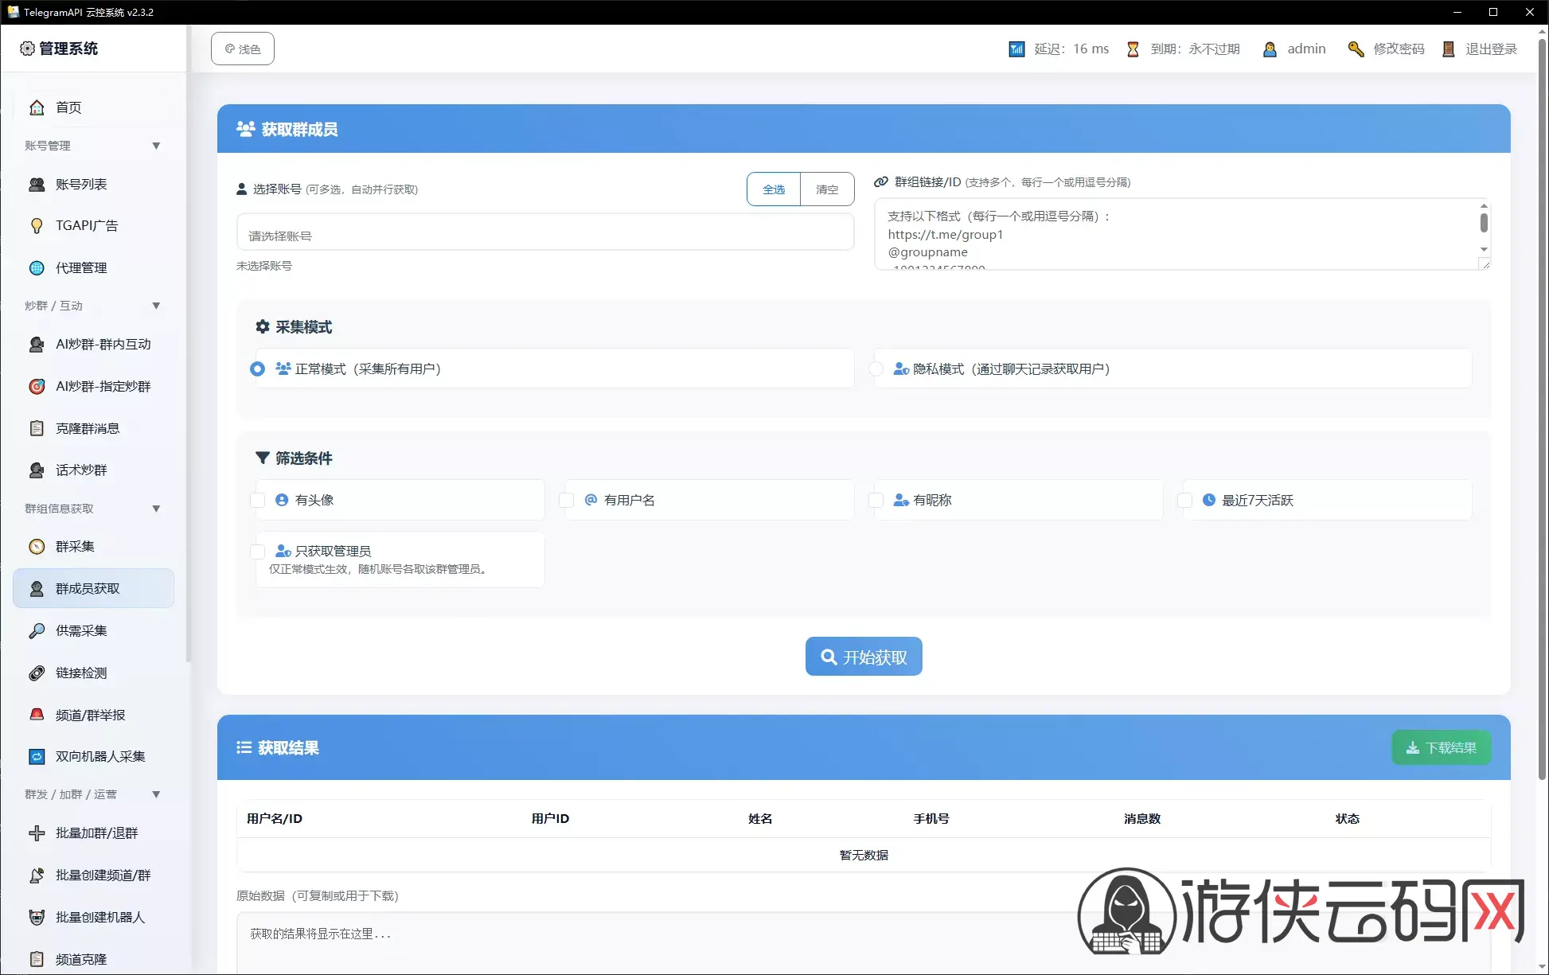Viewport: 1549px width, 975px height.
Task: Click the 群采集 clock icon
Action: click(37, 547)
